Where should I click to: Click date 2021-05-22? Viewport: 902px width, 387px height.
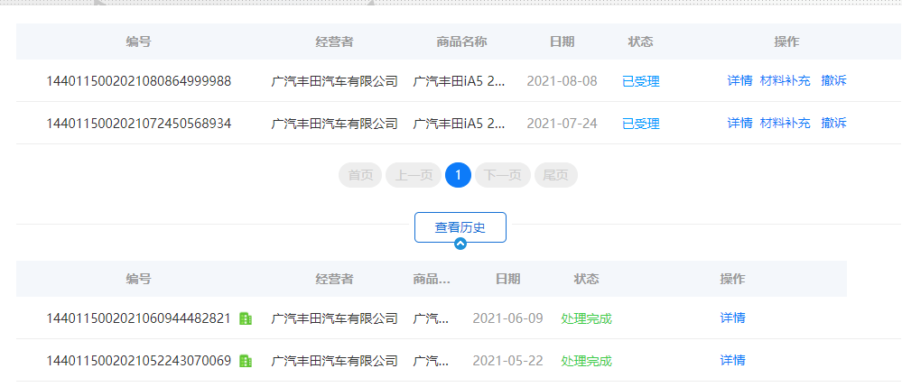pyautogui.click(x=508, y=361)
